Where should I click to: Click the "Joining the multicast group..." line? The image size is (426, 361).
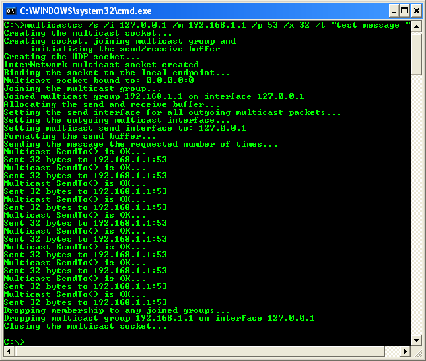click(83, 88)
